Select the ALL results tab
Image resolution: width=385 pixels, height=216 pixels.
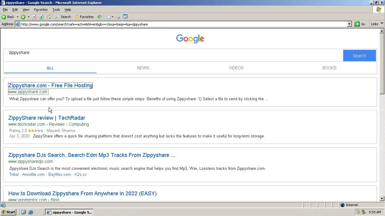pos(50,68)
